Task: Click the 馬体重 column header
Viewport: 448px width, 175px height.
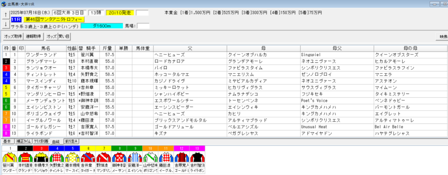Action: pos(143,48)
